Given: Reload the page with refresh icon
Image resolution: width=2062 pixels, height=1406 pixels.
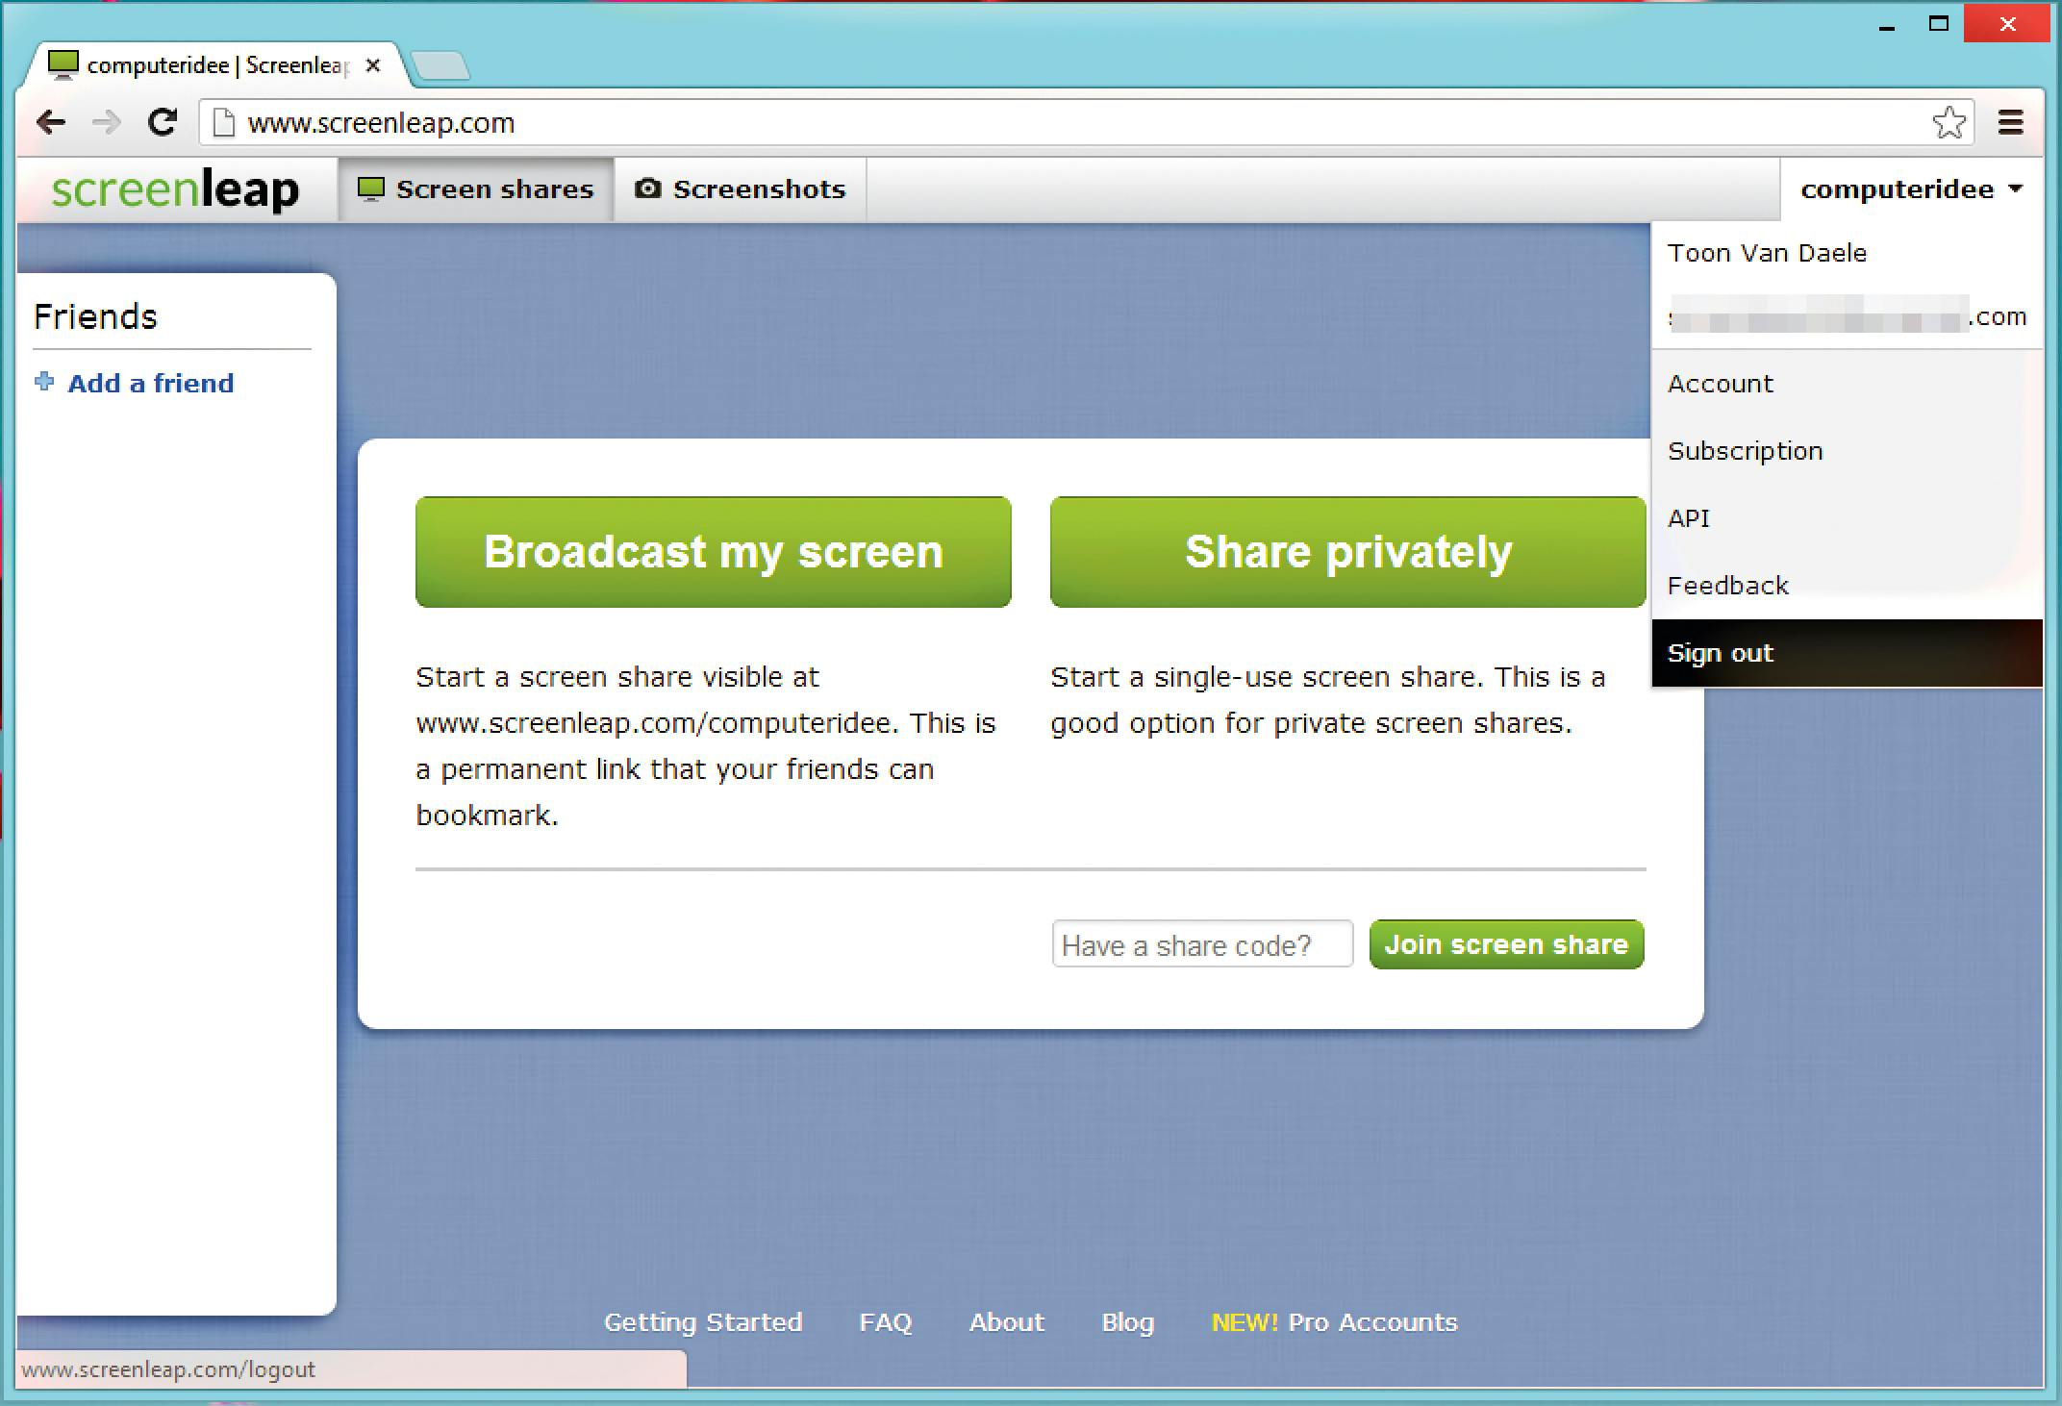Looking at the screenshot, I should pyautogui.click(x=163, y=122).
